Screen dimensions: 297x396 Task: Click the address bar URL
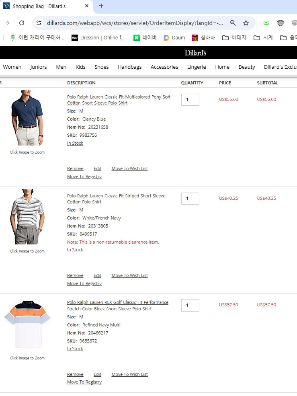(x=135, y=23)
